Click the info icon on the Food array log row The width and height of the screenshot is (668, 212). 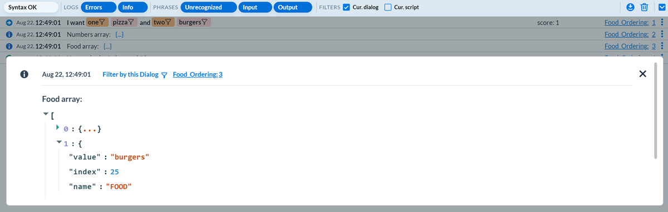coord(9,46)
